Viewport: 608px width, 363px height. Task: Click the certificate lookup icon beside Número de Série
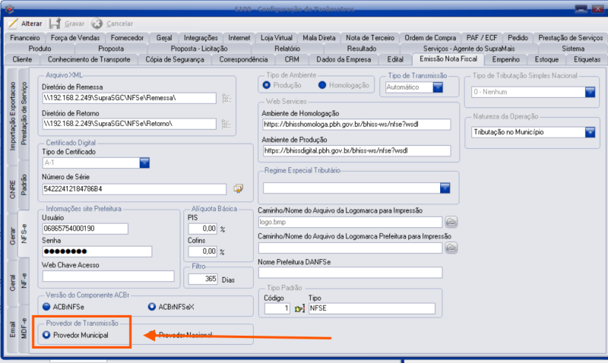pos(238,188)
